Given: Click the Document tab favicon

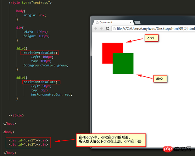Looking at the screenshot, I should tap(97, 22).
